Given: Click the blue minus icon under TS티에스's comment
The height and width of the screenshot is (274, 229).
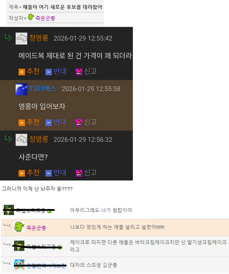Looking at the screenshot, I should pos(48,123).
